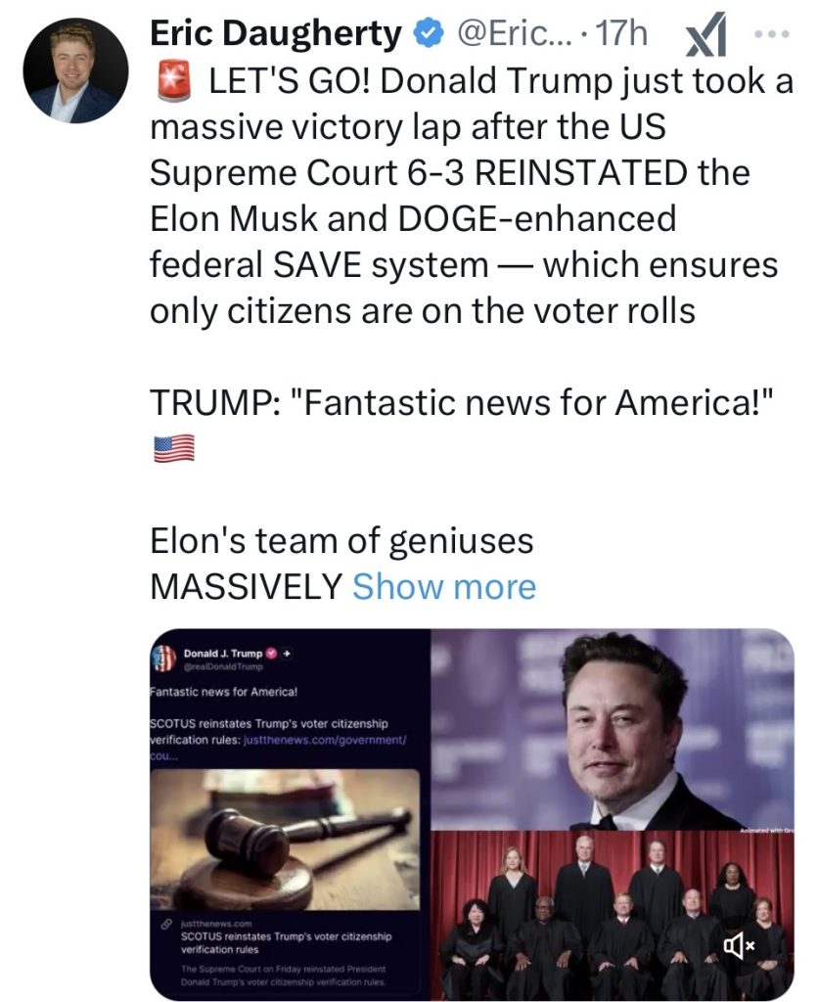Expand tweet with Show more

pos(444,586)
